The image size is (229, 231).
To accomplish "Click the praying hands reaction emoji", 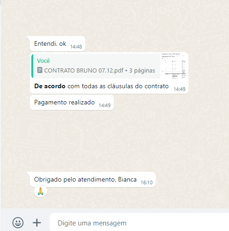I will point(41,191).
